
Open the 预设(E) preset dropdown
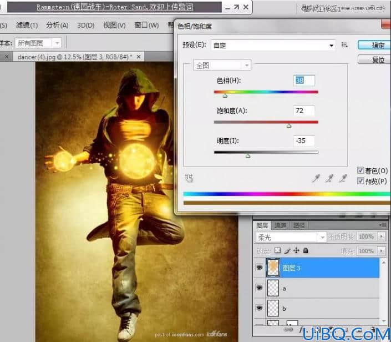point(273,46)
